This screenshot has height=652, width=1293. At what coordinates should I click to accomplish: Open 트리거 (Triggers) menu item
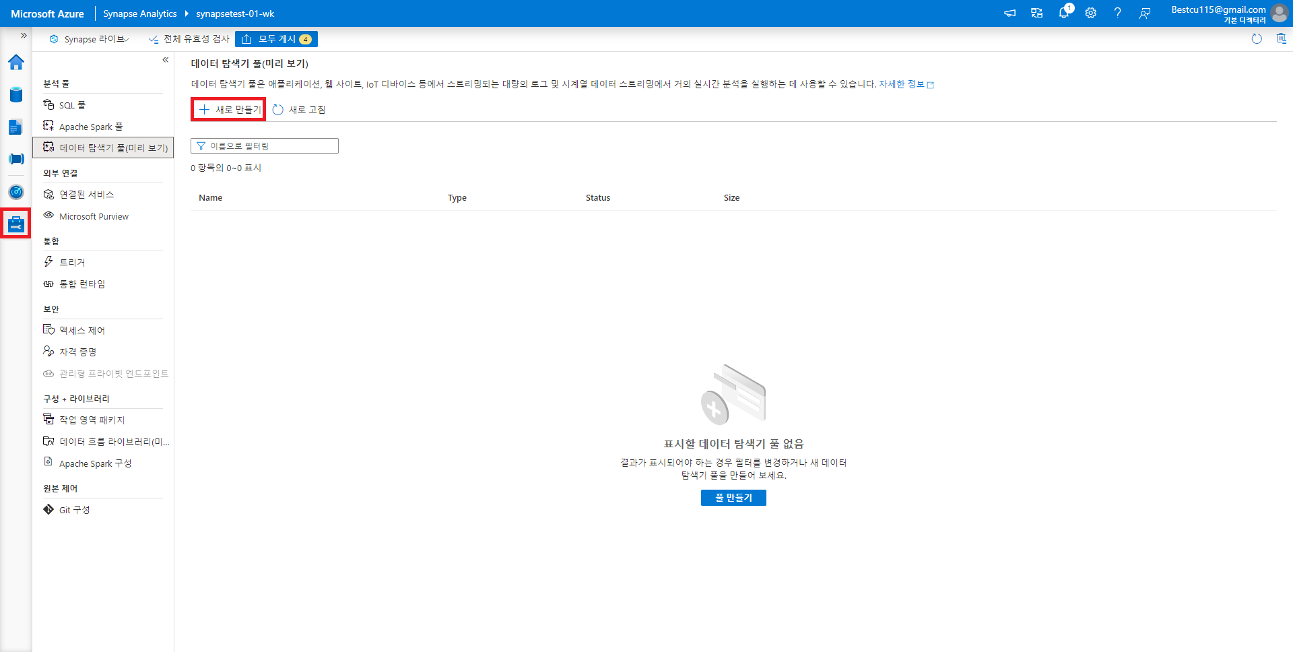[x=103, y=262]
